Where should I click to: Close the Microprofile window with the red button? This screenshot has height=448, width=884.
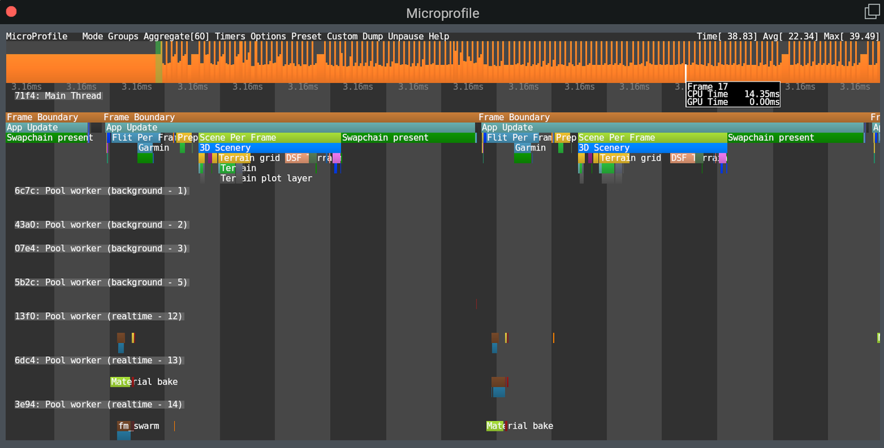tap(11, 12)
